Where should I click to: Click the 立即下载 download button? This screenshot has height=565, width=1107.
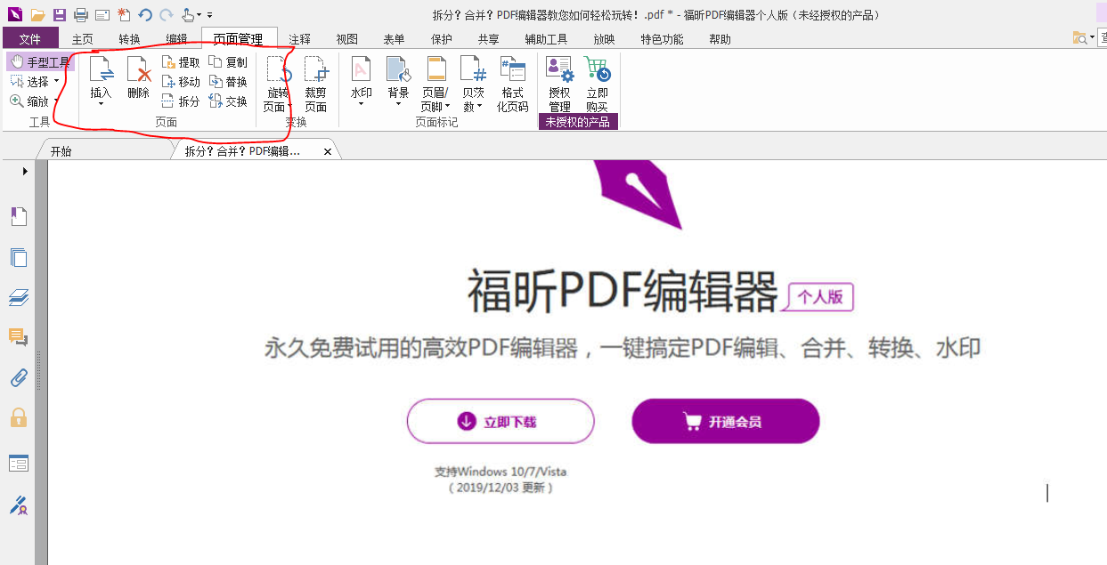coord(501,421)
